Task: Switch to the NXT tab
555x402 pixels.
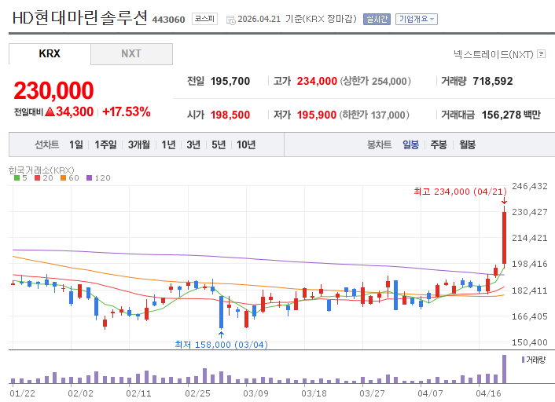Action: point(131,53)
